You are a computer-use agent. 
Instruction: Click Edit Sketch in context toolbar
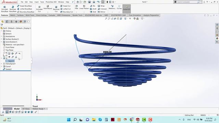pos(9,54)
